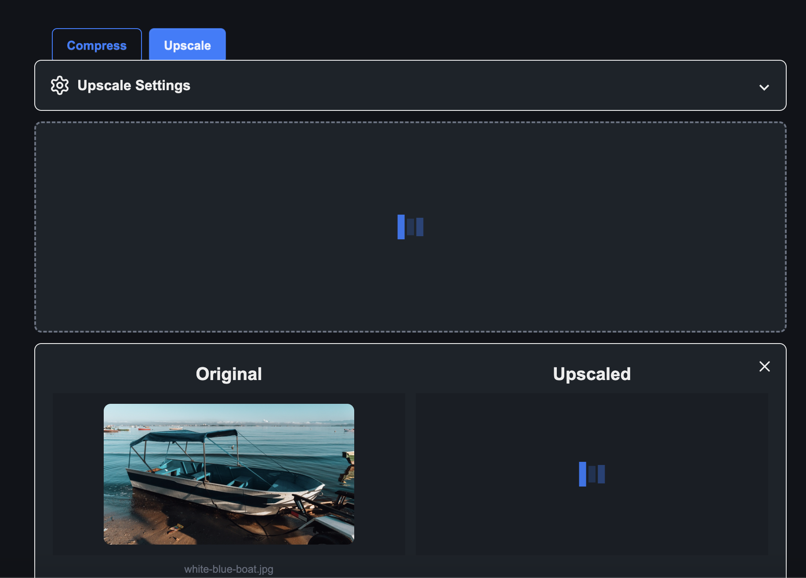Click the Upscaled heading in the comparison
Screen dimensions: 806x578
[592, 373]
